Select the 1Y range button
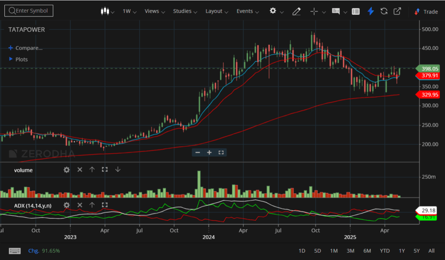 (402, 251)
